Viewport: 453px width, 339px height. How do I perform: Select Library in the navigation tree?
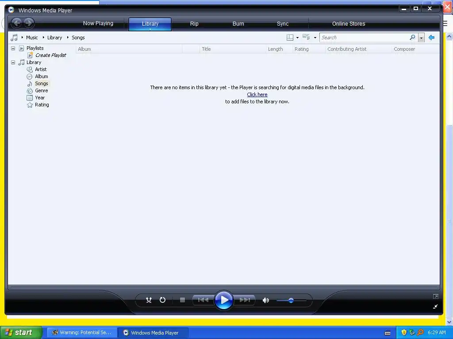tap(34, 62)
